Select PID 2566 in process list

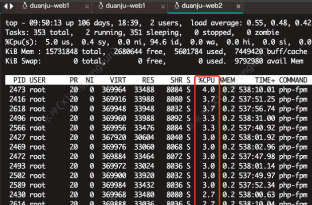point(17,128)
